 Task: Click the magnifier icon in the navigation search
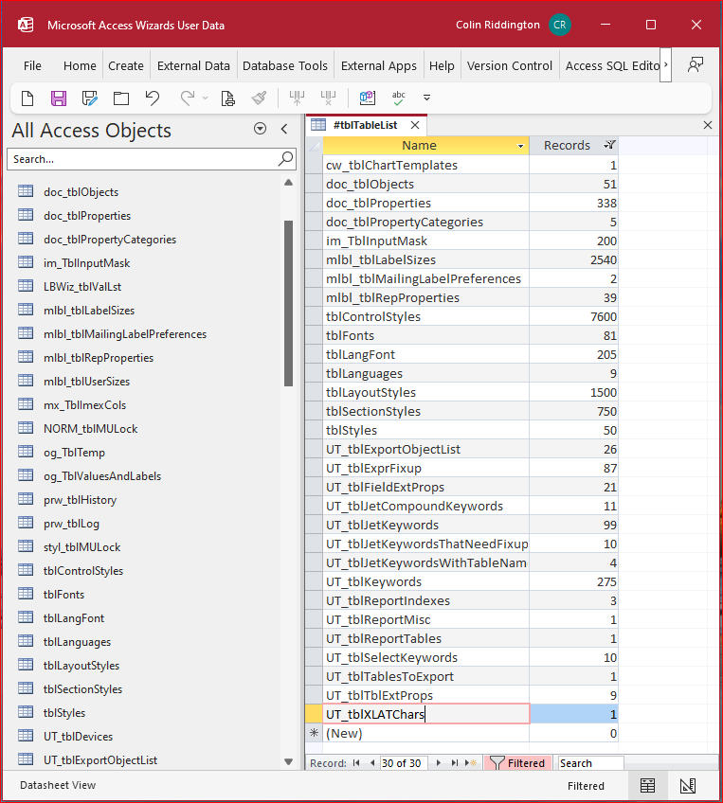(286, 159)
